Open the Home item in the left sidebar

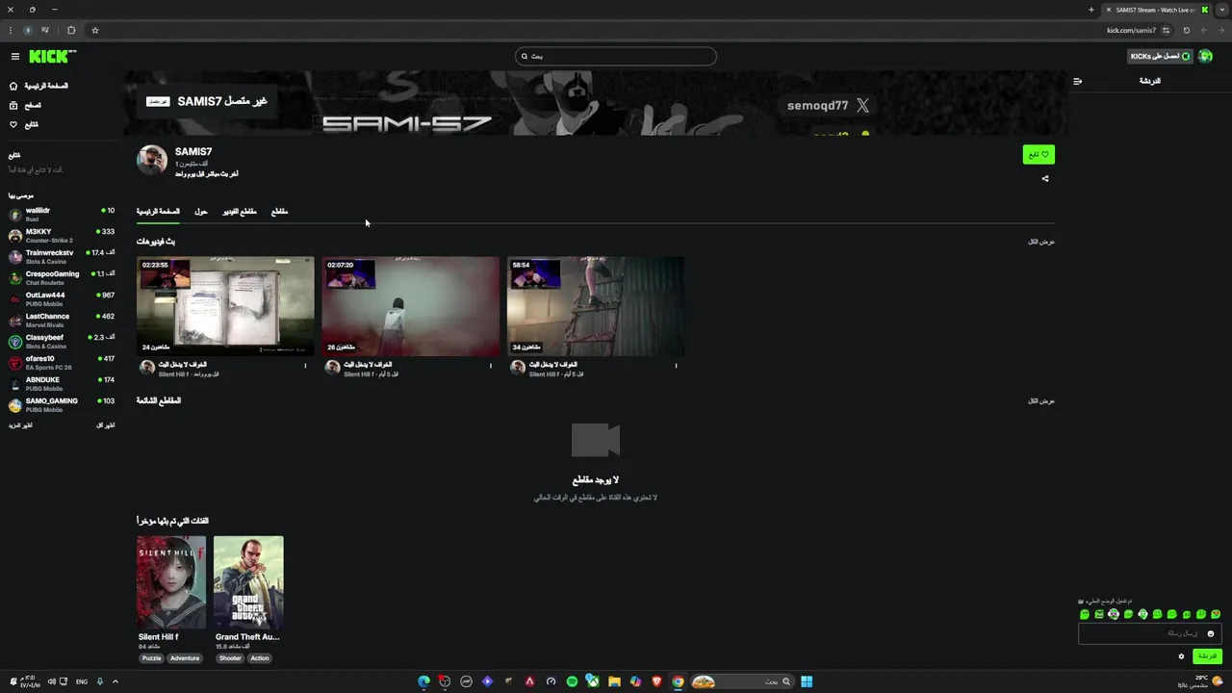(x=38, y=86)
